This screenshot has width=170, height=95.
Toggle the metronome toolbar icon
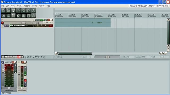(33, 11)
